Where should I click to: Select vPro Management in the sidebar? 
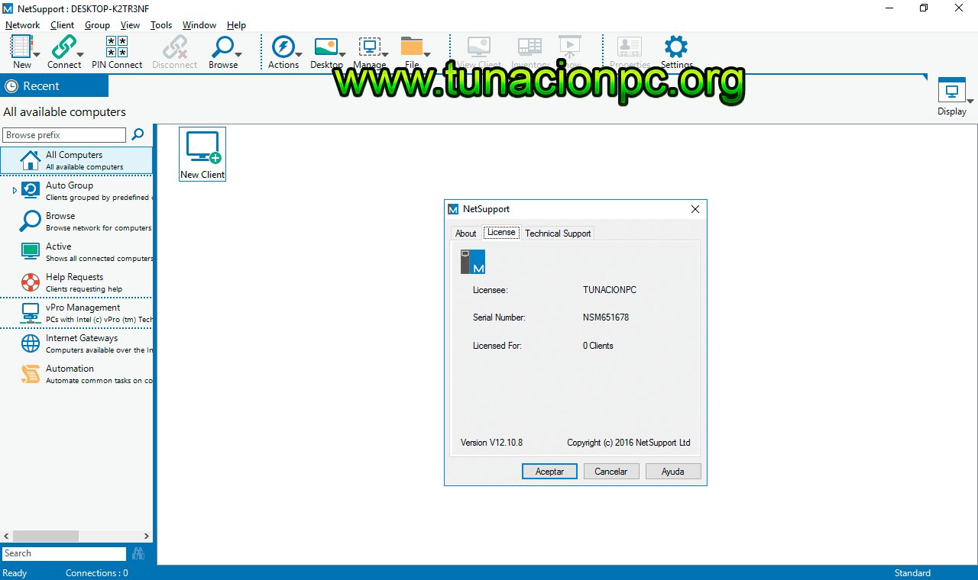tap(76, 313)
